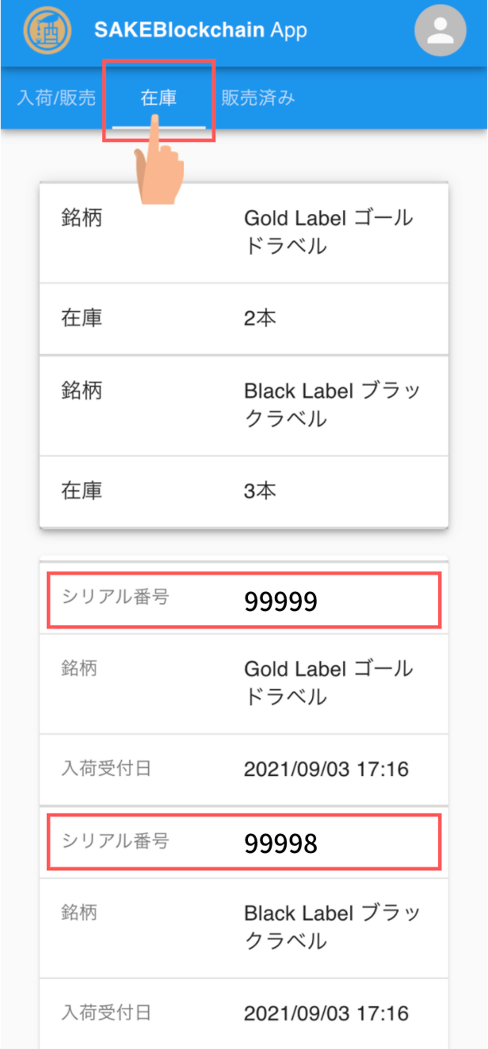Open the 販売済み tab
Image resolution: width=488 pixels, height=1049 pixels.
tap(258, 98)
